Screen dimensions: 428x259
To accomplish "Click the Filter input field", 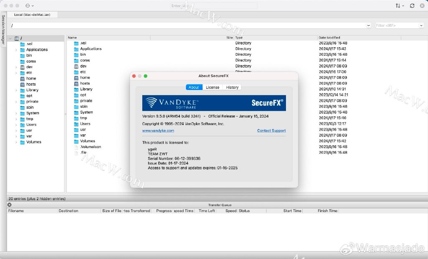I will click(397, 26).
